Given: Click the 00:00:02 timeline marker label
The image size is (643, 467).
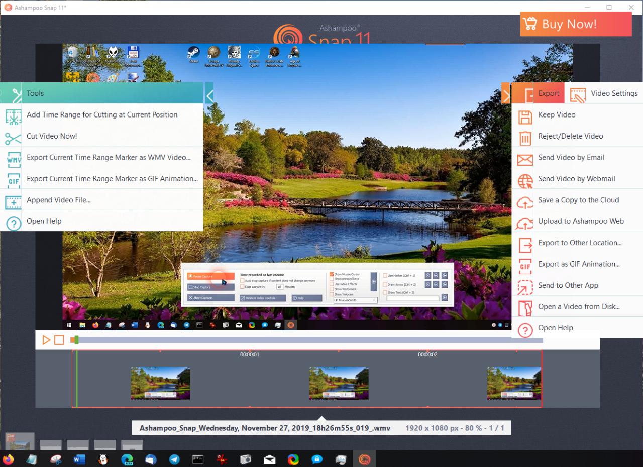Looking at the screenshot, I should pos(427,355).
